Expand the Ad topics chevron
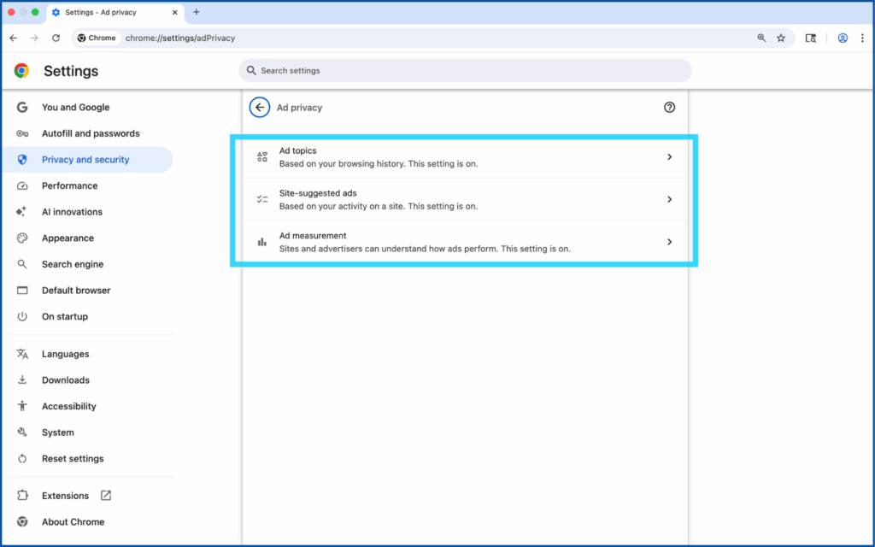This screenshot has width=875, height=547. [x=669, y=157]
